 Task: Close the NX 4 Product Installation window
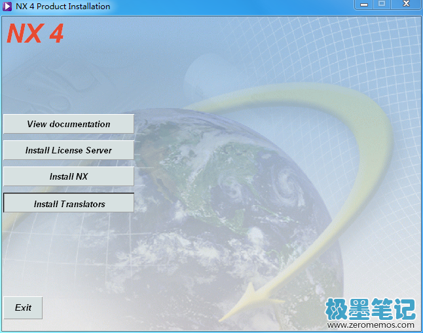406,5
